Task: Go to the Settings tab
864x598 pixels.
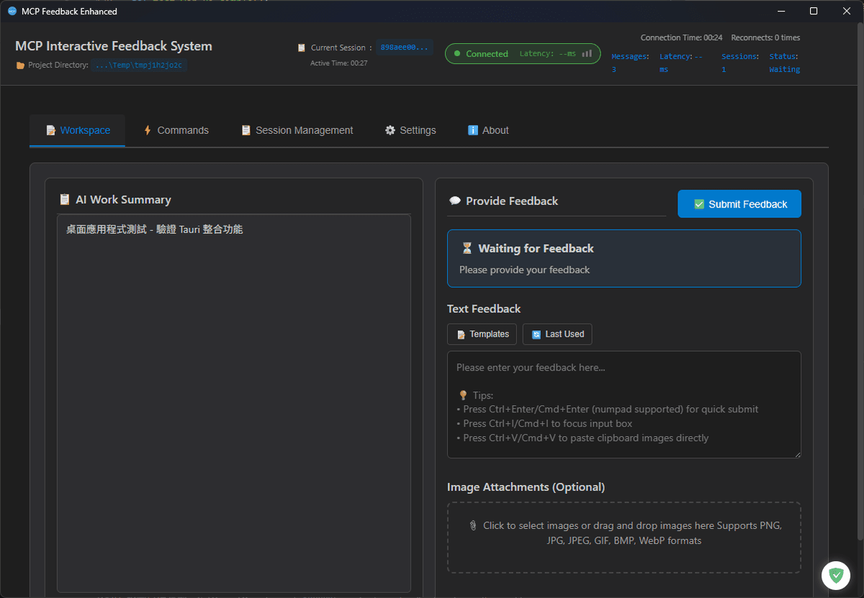Action: point(410,130)
